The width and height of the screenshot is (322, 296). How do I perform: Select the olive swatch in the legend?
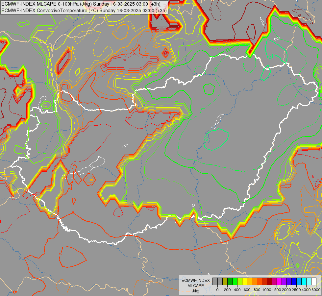point(225,281)
